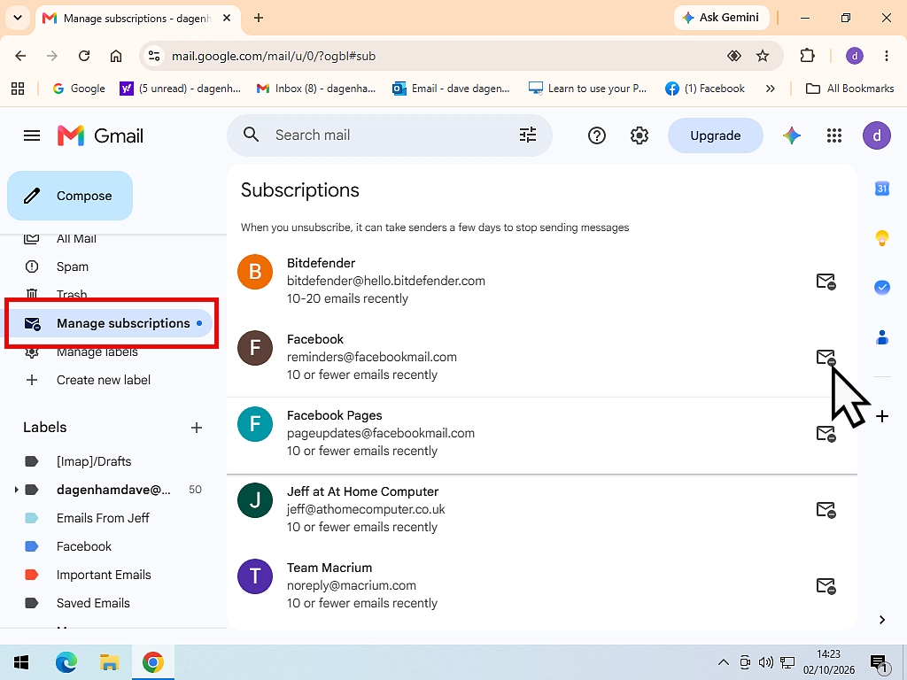Open Chrome profile avatar in toolbar
The image size is (907, 680).
pos(855,56)
